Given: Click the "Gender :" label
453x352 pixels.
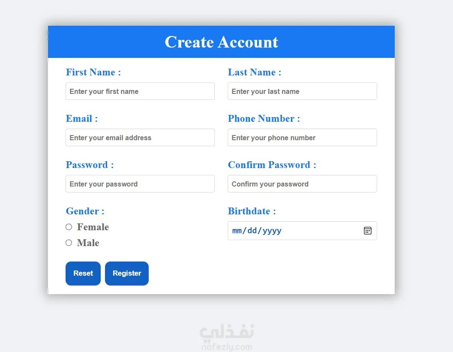Looking at the screenshot, I should [x=85, y=211].
